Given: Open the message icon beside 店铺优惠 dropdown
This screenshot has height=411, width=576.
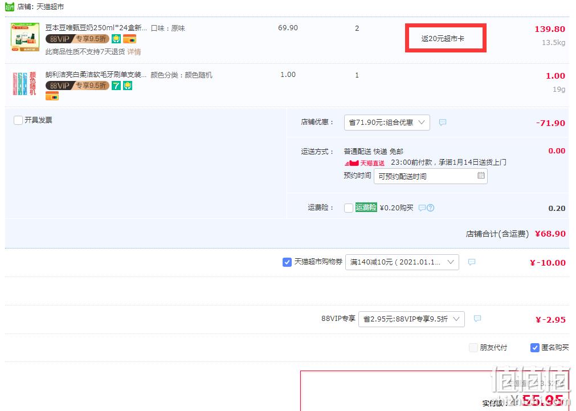Looking at the screenshot, I should [x=443, y=123].
